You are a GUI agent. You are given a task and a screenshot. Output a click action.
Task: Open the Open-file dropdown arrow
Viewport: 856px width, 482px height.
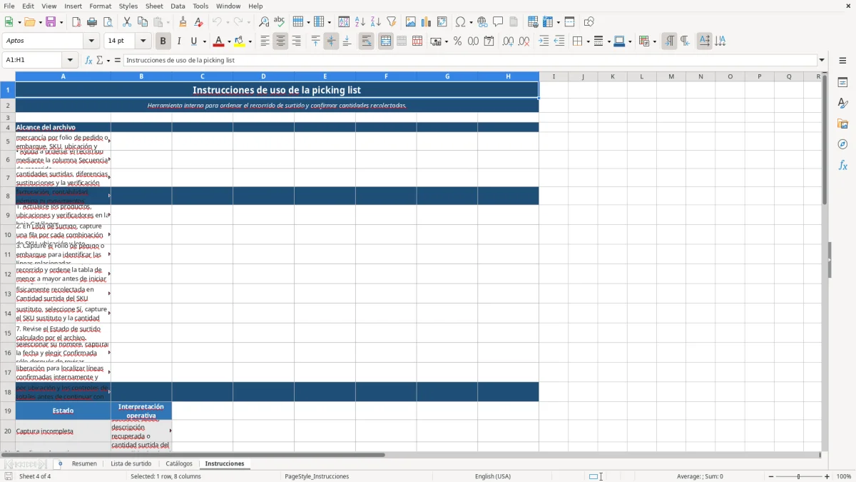click(x=39, y=22)
